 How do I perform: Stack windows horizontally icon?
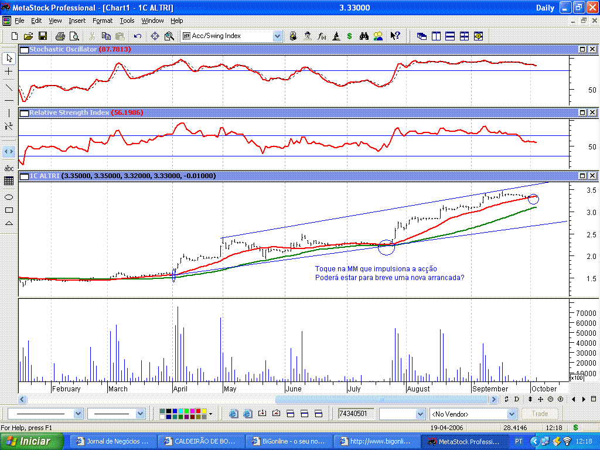click(451, 36)
